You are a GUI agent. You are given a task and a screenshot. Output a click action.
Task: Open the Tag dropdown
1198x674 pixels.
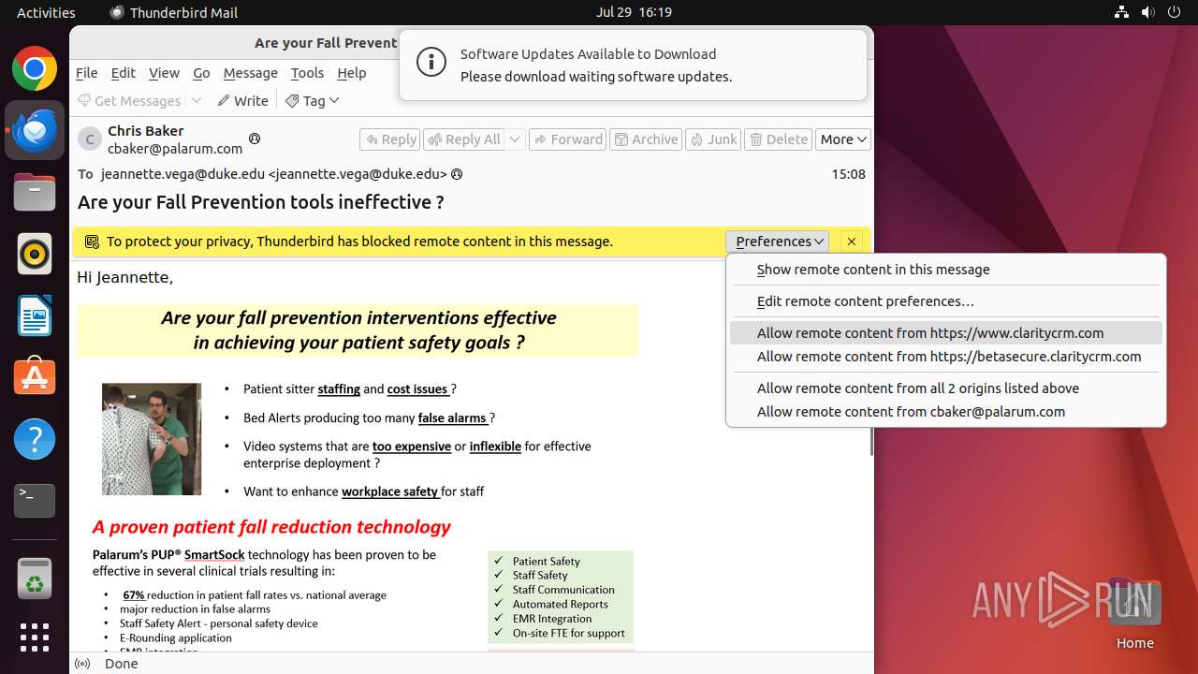pos(313,101)
